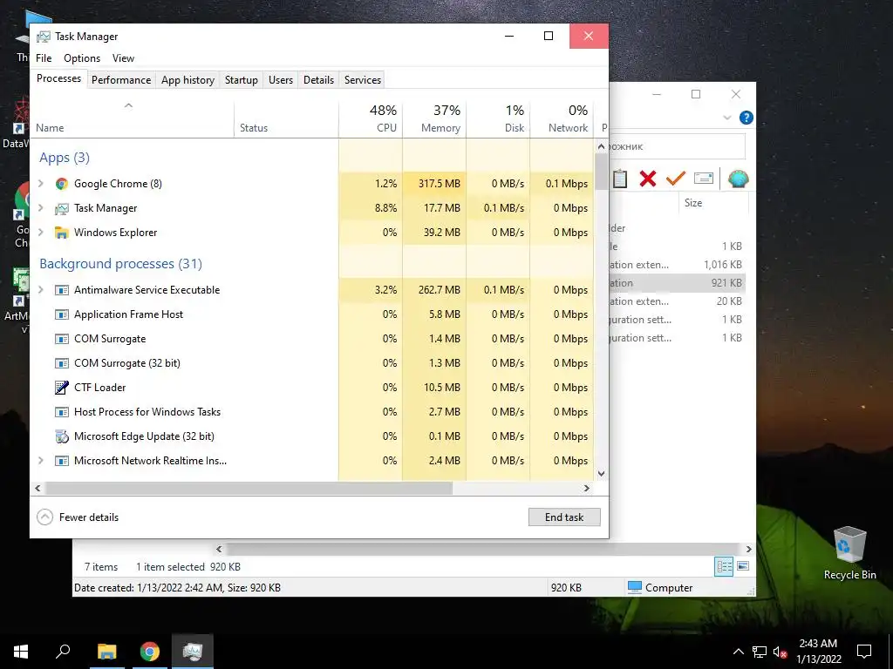Viewport: 893px width, 669px height.
Task: Sort by the Memory column header
Action: [x=434, y=119]
